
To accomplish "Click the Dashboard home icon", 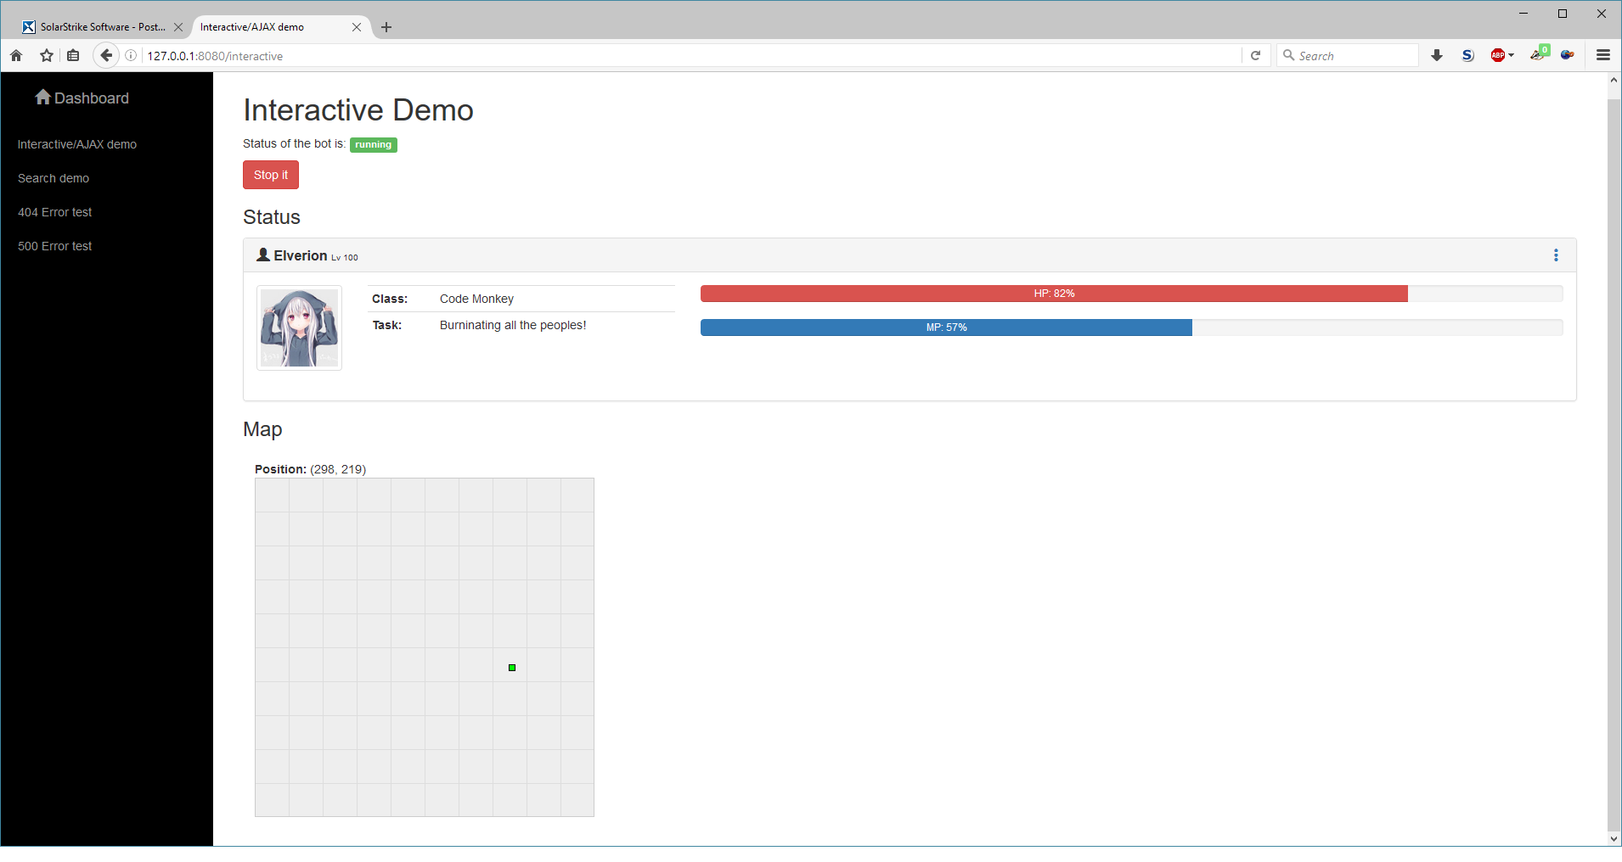I will click(x=42, y=98).
